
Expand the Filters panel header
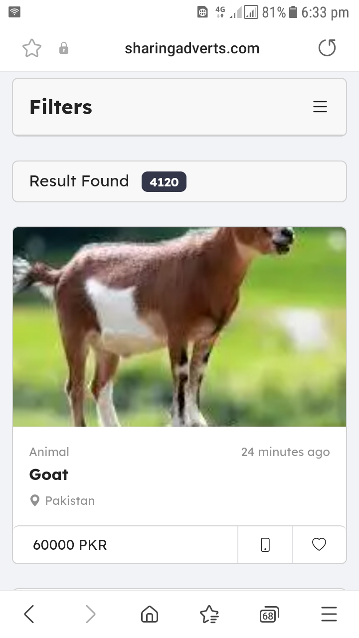tap(179, 107)
